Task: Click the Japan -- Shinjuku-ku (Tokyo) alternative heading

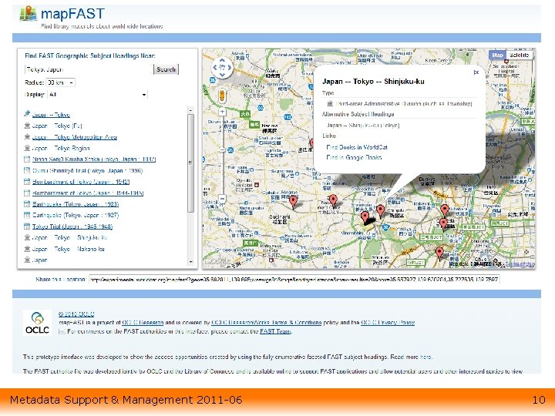Action: (362, 126)
